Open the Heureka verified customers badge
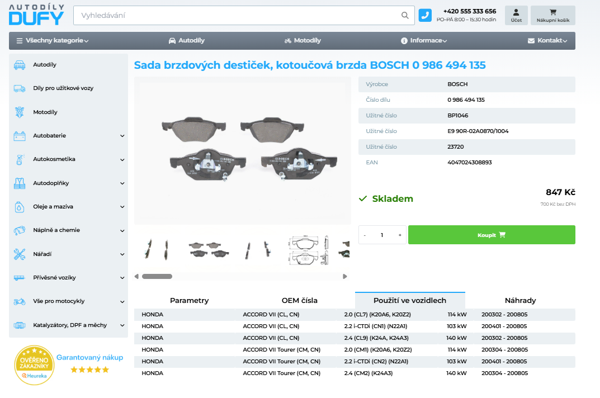Viewport: 600px width, 398px height. (x=35, y=365)
